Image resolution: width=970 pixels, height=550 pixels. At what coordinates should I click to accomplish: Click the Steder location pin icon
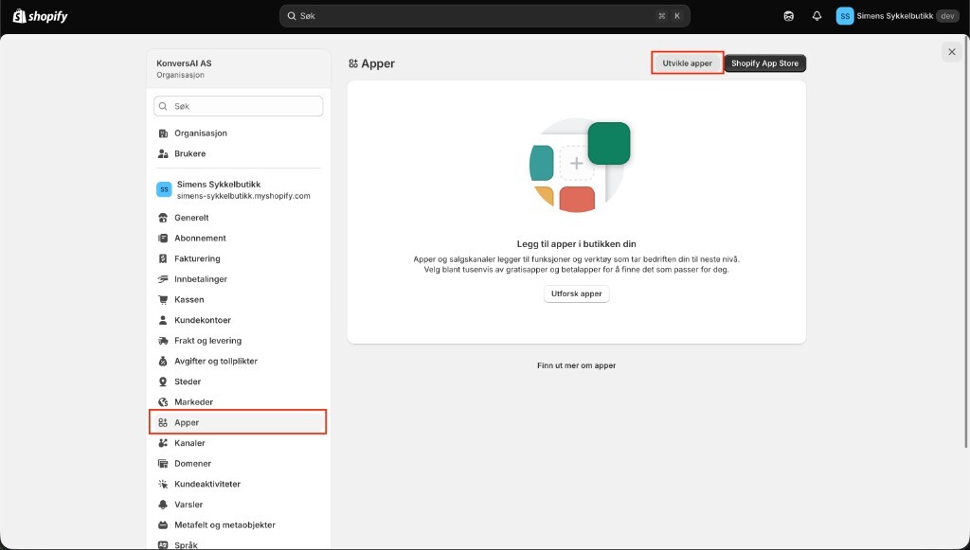[163, 381]
